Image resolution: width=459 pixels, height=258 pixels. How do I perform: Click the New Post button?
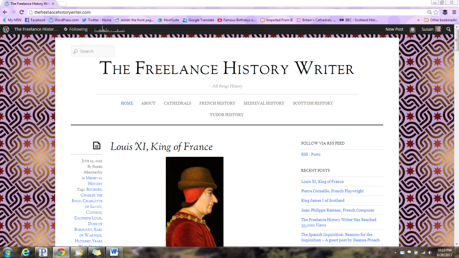tap(394, 29)
